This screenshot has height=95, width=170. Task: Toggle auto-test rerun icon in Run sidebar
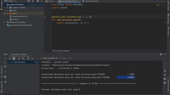coord(5,66)
